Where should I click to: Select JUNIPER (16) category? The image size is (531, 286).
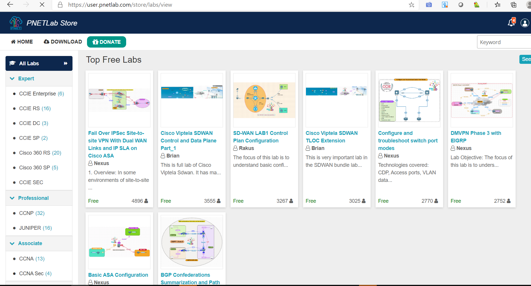click(x=35, y=228)
